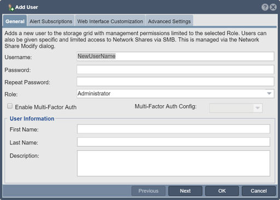This screenshot has width=280, height=200.
Task: Close the Add User dialog
Action: pyautogui.click(x=273, y=7)
